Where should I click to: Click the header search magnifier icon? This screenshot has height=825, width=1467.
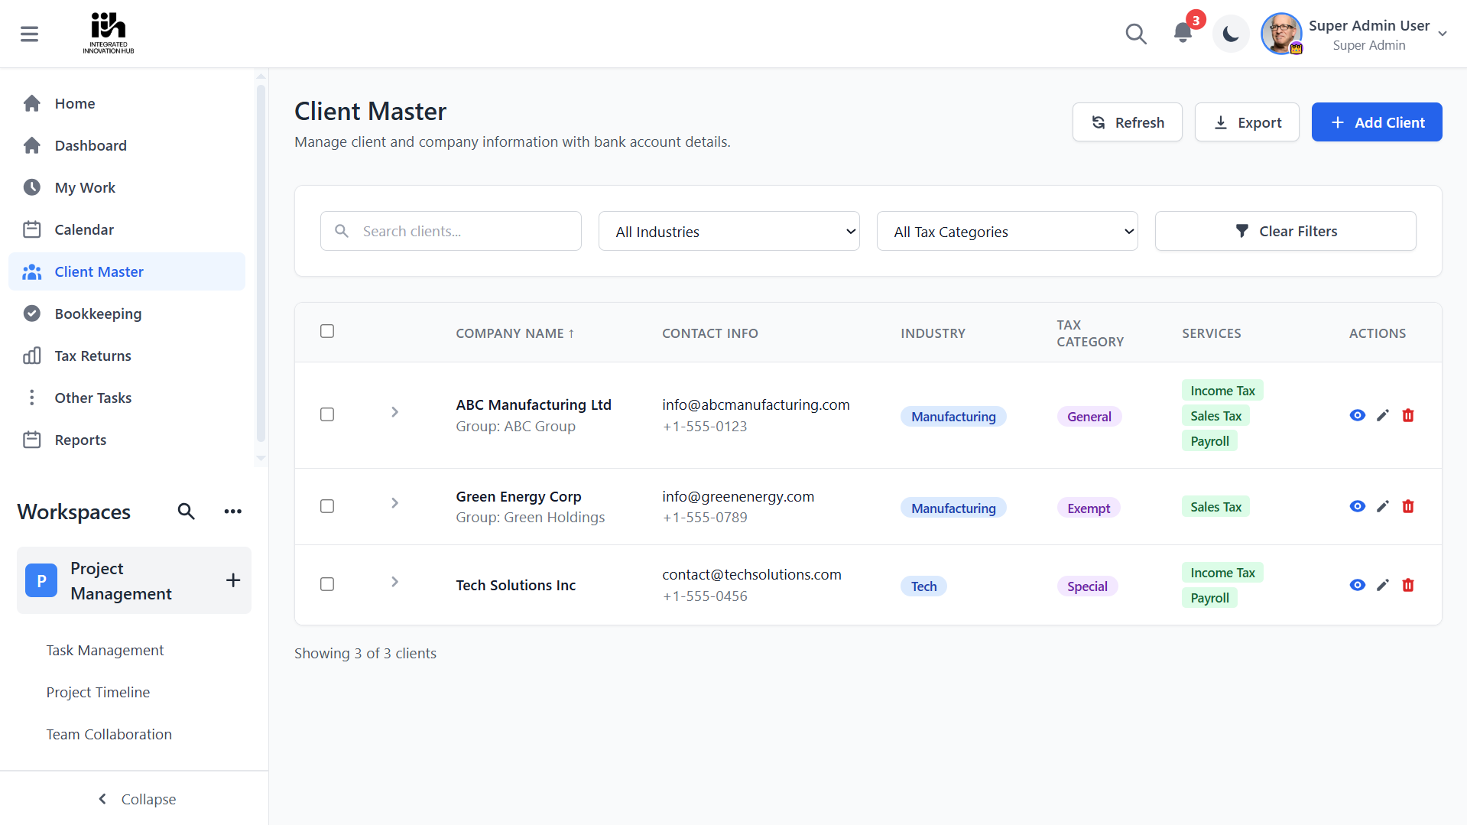point(1136,34)
